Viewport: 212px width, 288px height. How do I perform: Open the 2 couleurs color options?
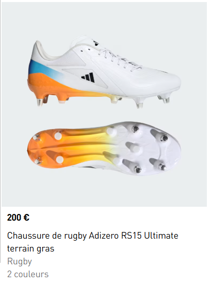28,274
